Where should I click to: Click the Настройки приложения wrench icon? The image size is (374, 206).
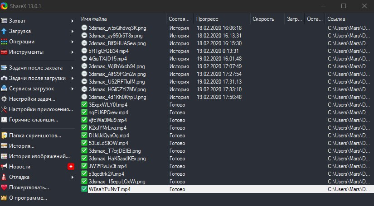pyautogui.click(x=4, y=109)
